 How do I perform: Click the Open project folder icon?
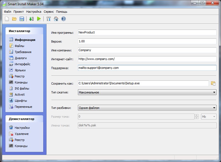pyautogui.click(x=14, y=19)
